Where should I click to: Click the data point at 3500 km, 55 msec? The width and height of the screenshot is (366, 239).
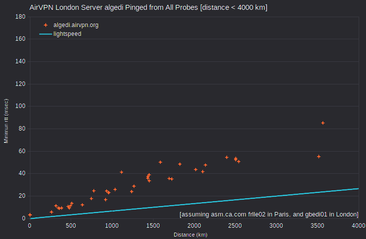tap(318, 157)
